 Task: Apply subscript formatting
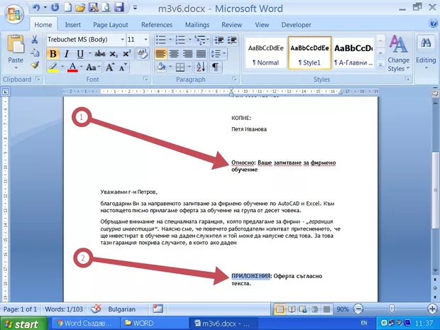click(113, 54)
